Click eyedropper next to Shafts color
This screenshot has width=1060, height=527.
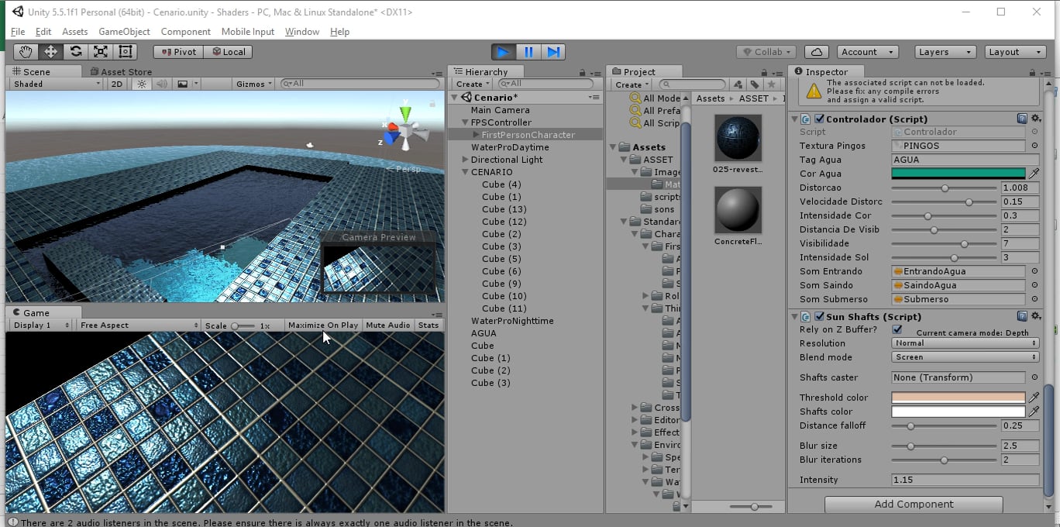(x=1034, y=412)
